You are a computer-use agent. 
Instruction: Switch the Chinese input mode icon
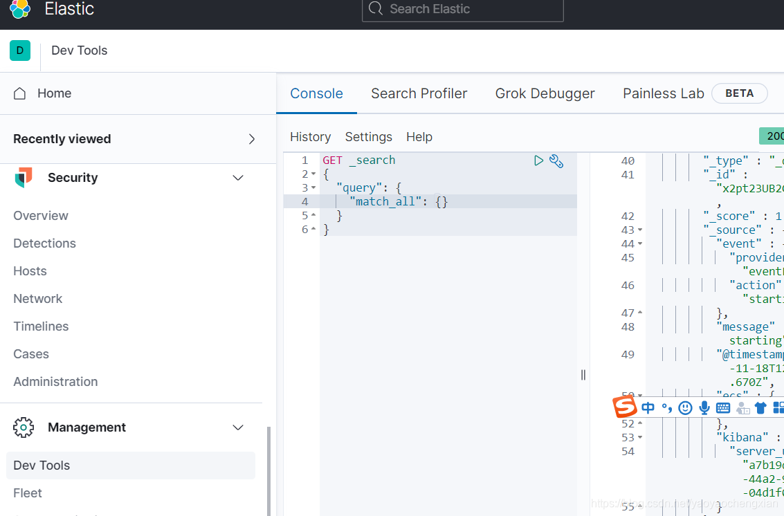coord(648,408)
